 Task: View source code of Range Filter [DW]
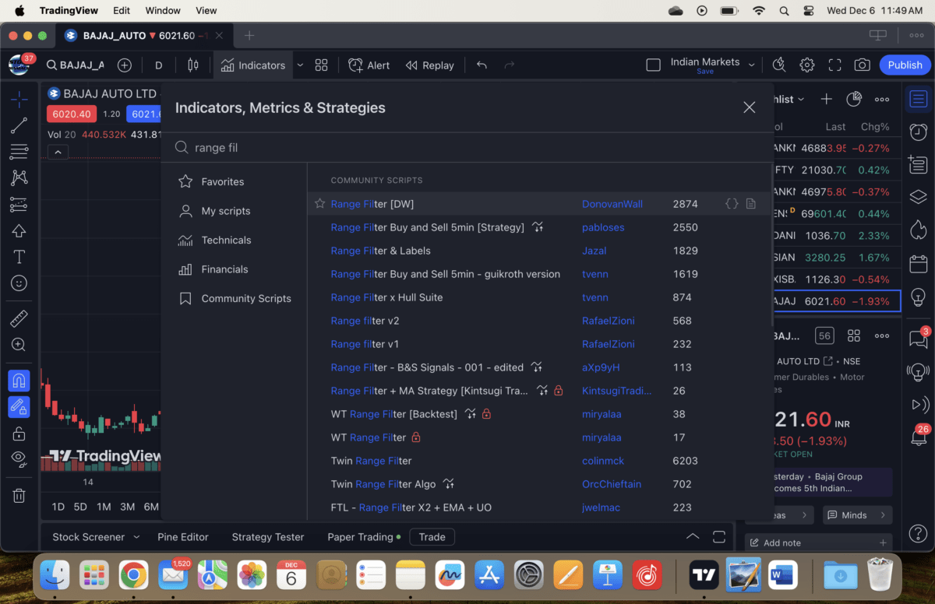[x=732, y=204]
